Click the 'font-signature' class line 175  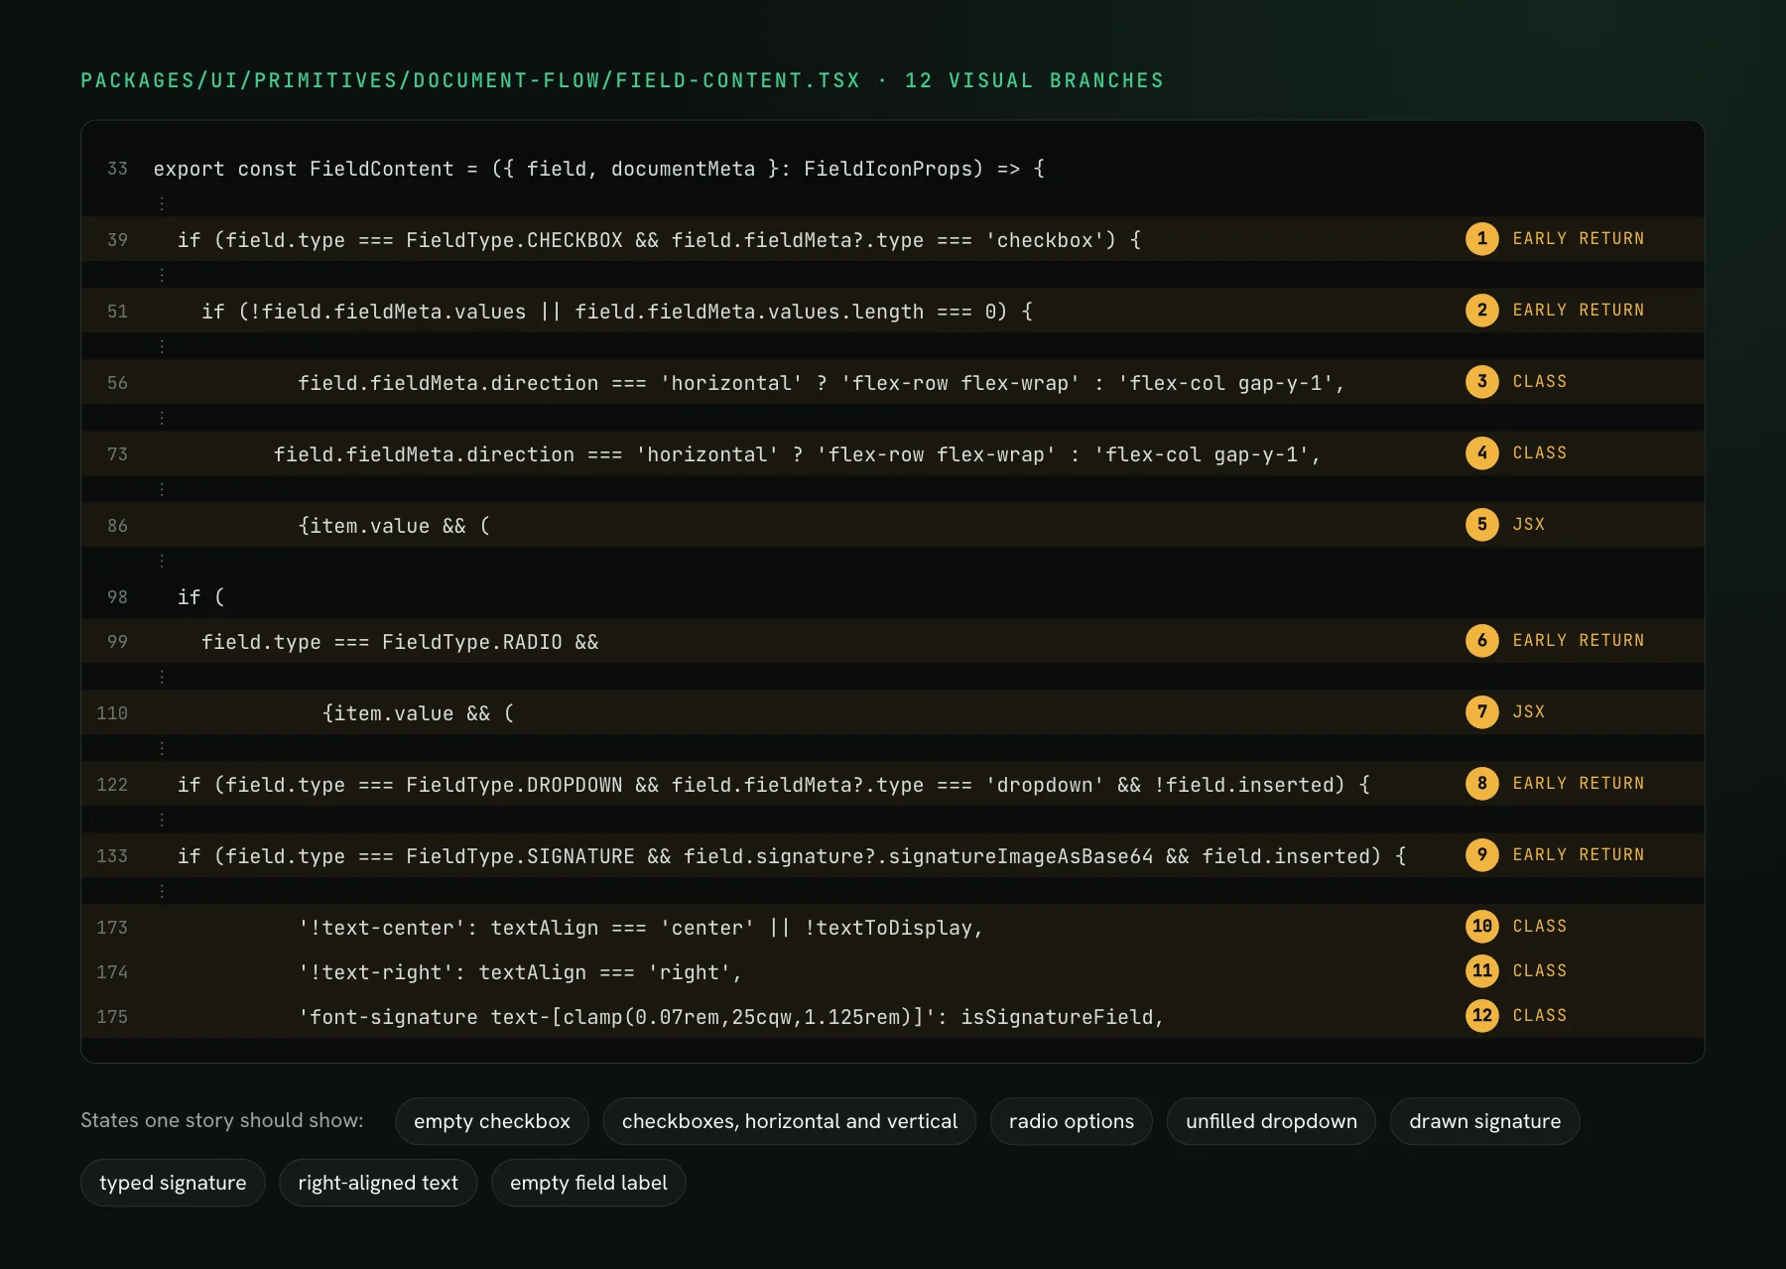point(731,1017)
